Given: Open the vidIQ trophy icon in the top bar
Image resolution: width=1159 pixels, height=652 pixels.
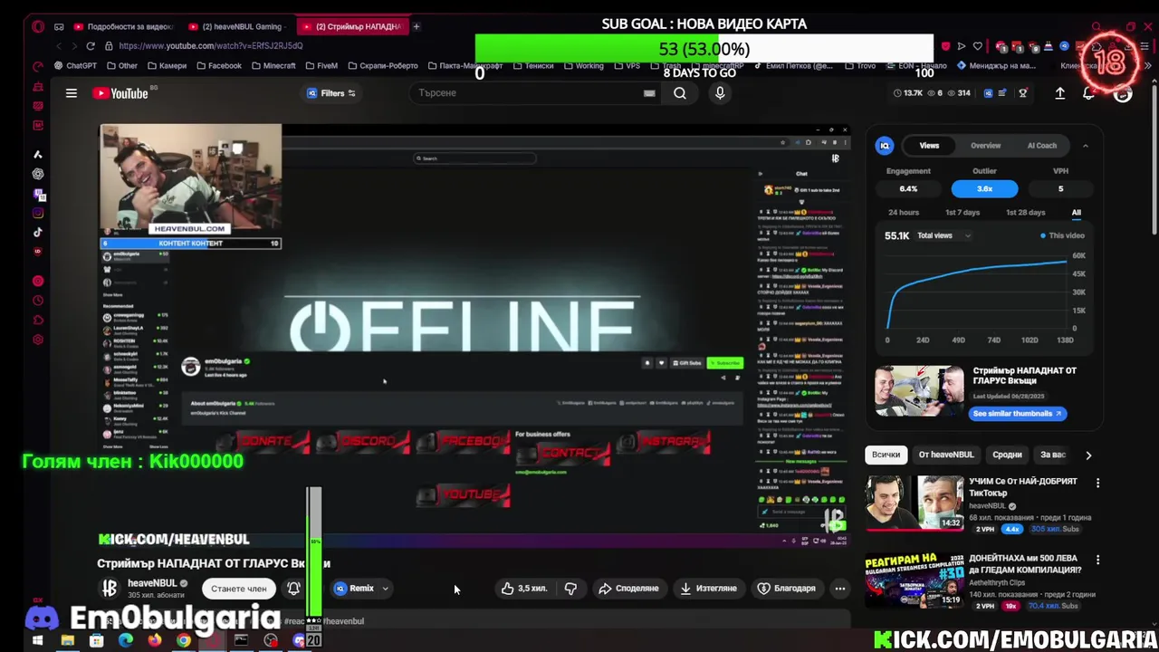Looking at the screenshot, I should coord(1023,92).
